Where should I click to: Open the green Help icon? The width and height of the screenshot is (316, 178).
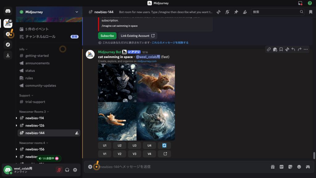pos(310,3)
